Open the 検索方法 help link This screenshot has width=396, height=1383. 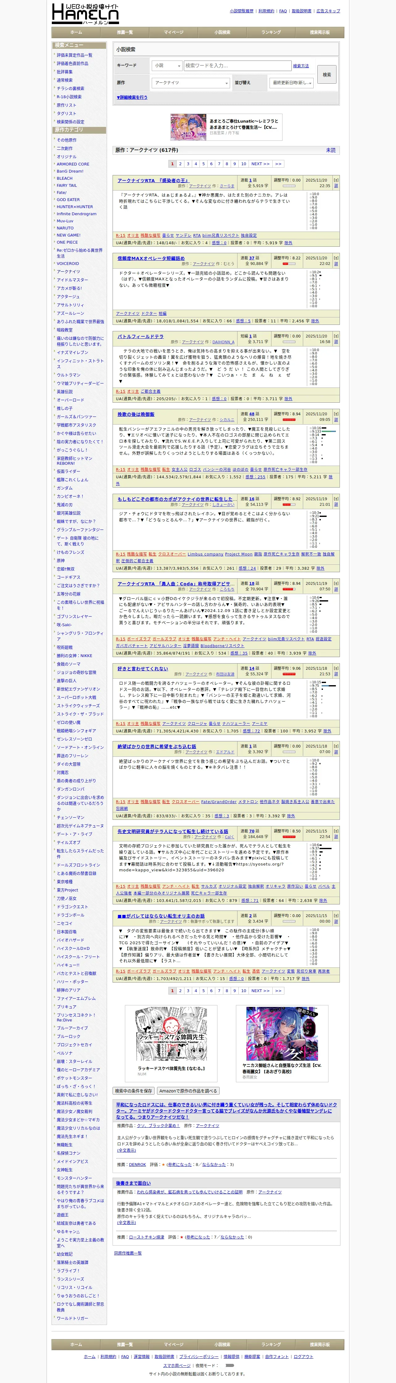301,66
